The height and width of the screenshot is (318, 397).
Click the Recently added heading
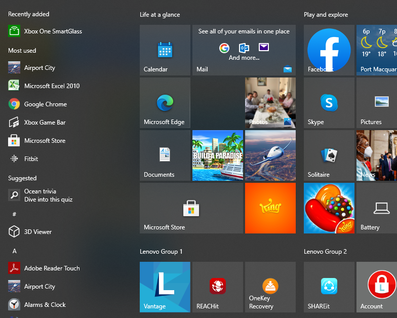(28, 14)
